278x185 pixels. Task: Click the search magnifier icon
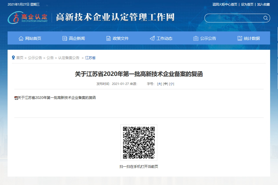tap(265, 18)
